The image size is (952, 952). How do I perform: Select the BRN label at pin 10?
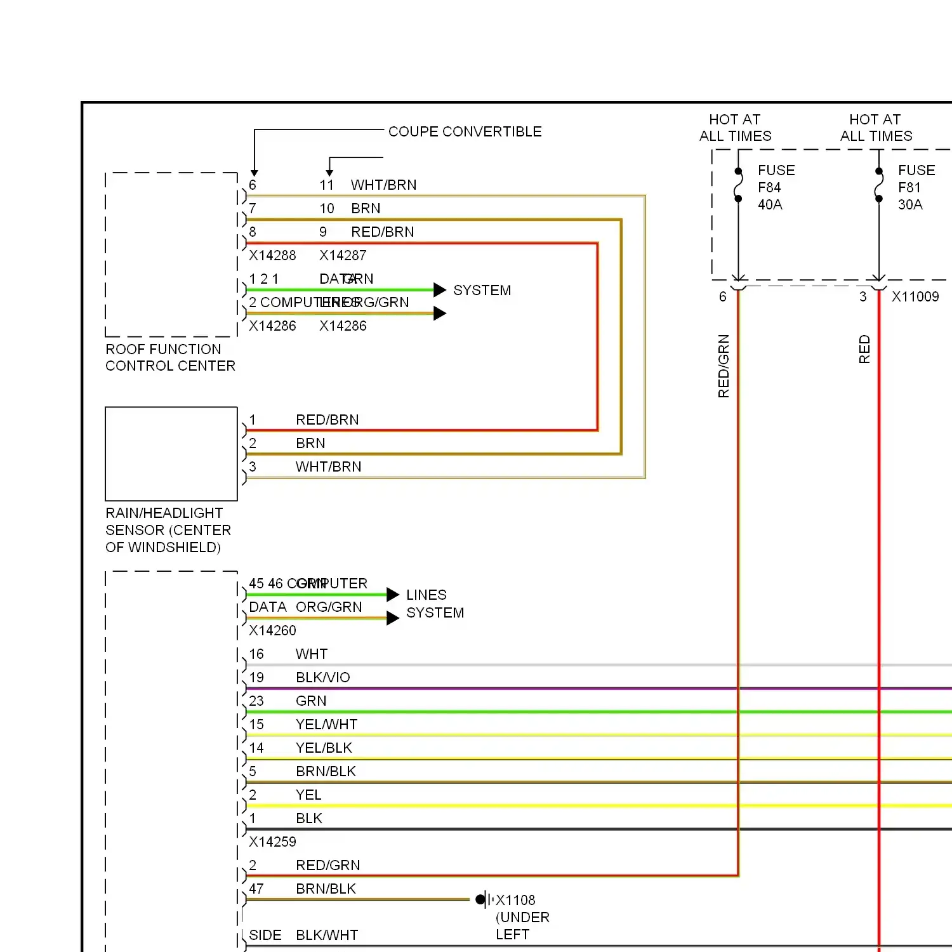coord(366,208)
